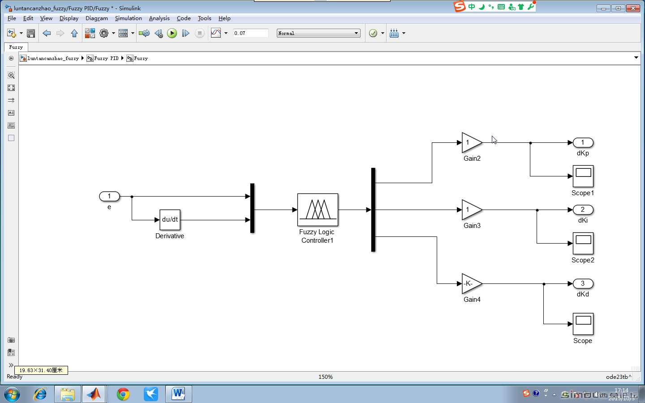Click the Update Diagram icon

click(144, 33)
